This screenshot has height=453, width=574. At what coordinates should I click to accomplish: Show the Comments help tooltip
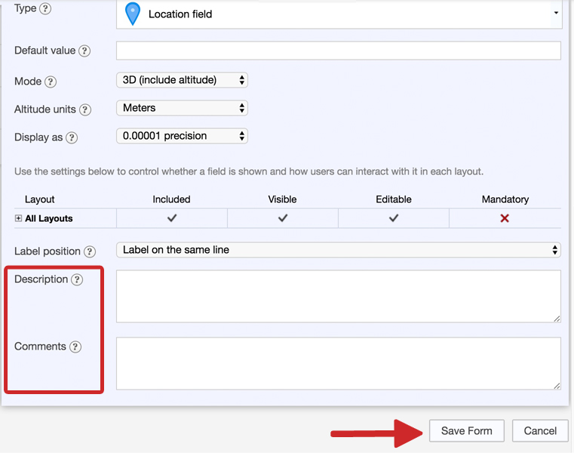point(75,347)
